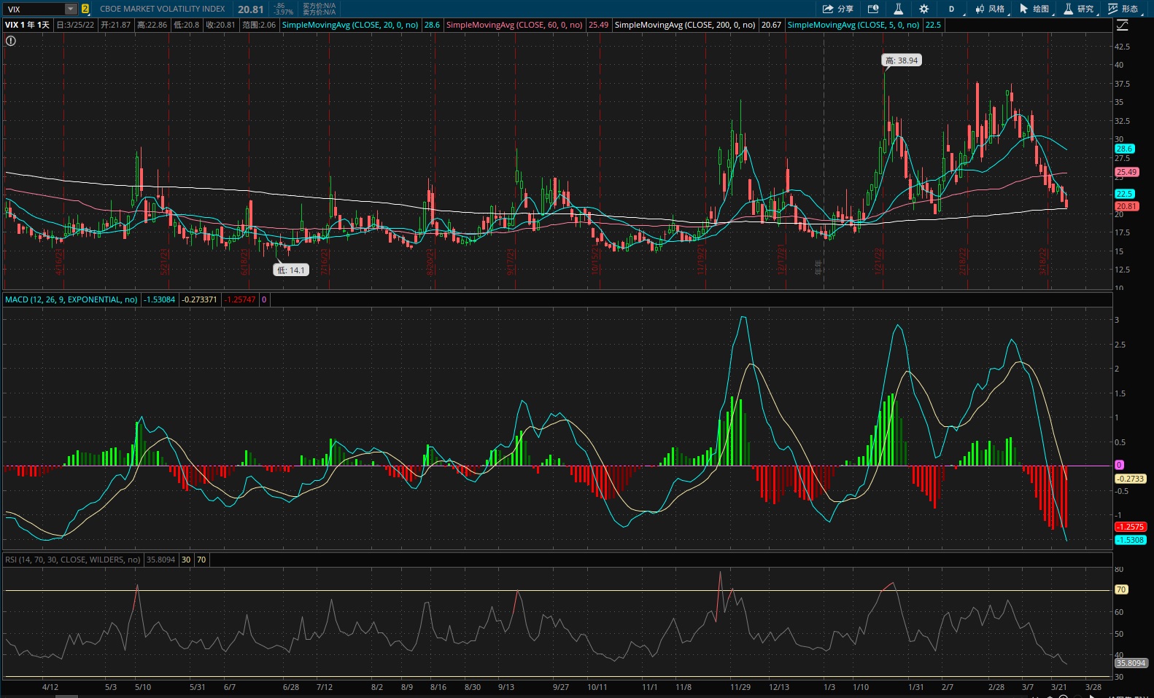
Task: Click the price axis scale icon top right
Action: 1123,26
